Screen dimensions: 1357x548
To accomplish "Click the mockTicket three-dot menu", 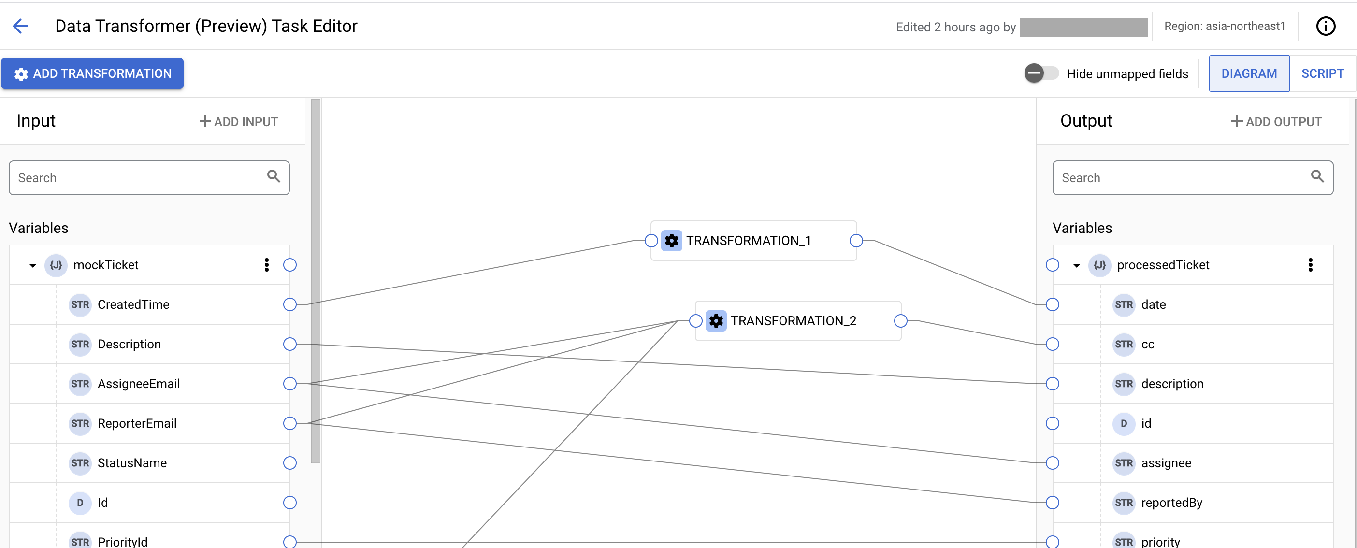I will [266, 264].
